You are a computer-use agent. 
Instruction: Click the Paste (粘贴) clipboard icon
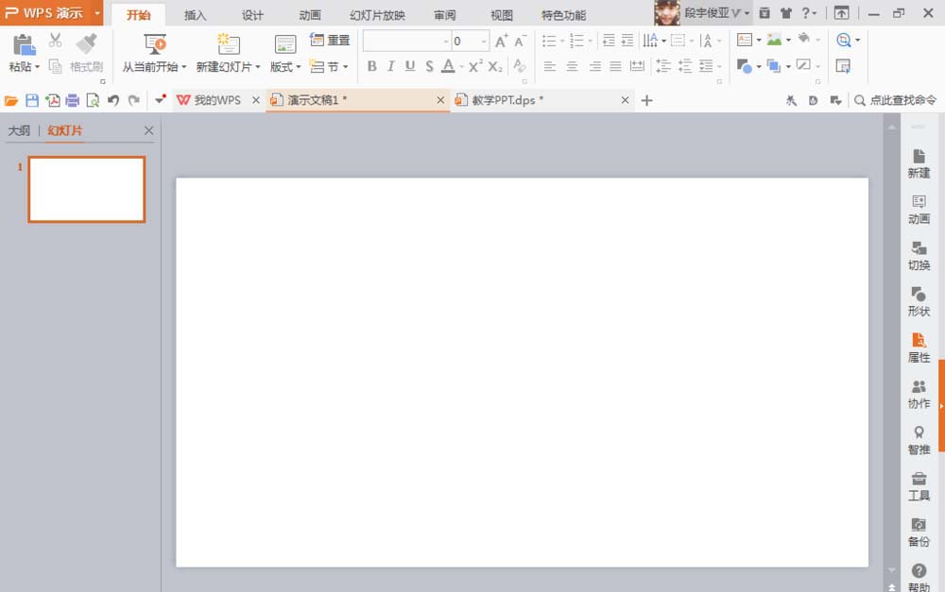tap(24, 44)
